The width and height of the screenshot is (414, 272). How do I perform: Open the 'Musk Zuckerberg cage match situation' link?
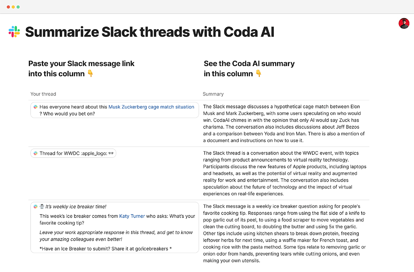[x=151, y=107]
